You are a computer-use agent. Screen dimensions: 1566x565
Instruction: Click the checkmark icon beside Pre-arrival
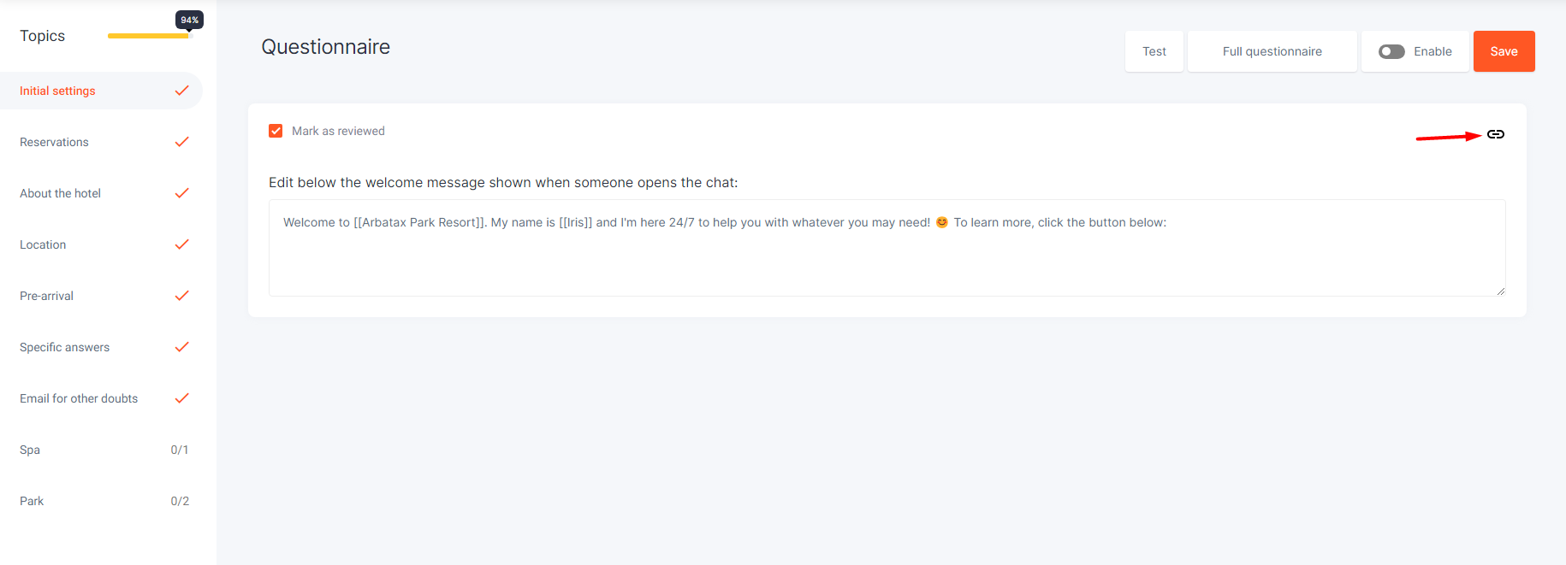(x=181, y=296)
